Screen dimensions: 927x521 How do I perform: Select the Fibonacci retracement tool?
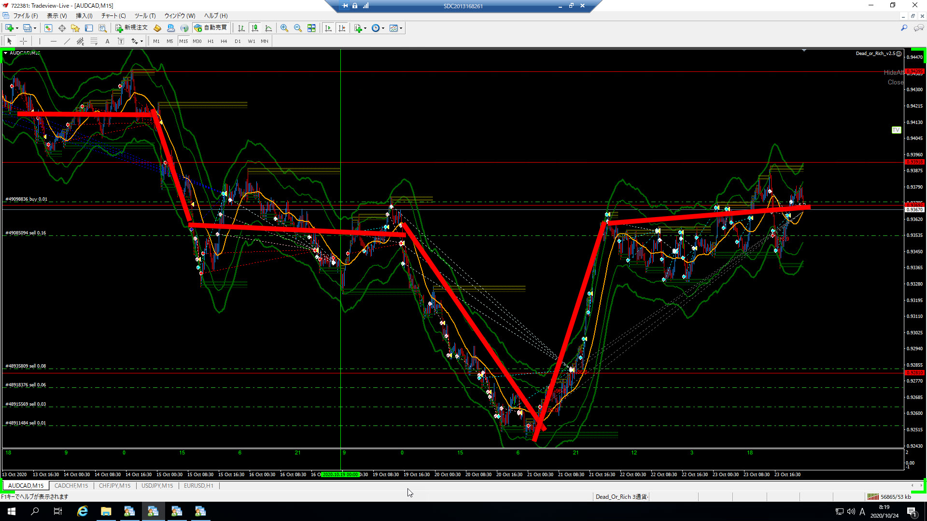click(94, 41)
